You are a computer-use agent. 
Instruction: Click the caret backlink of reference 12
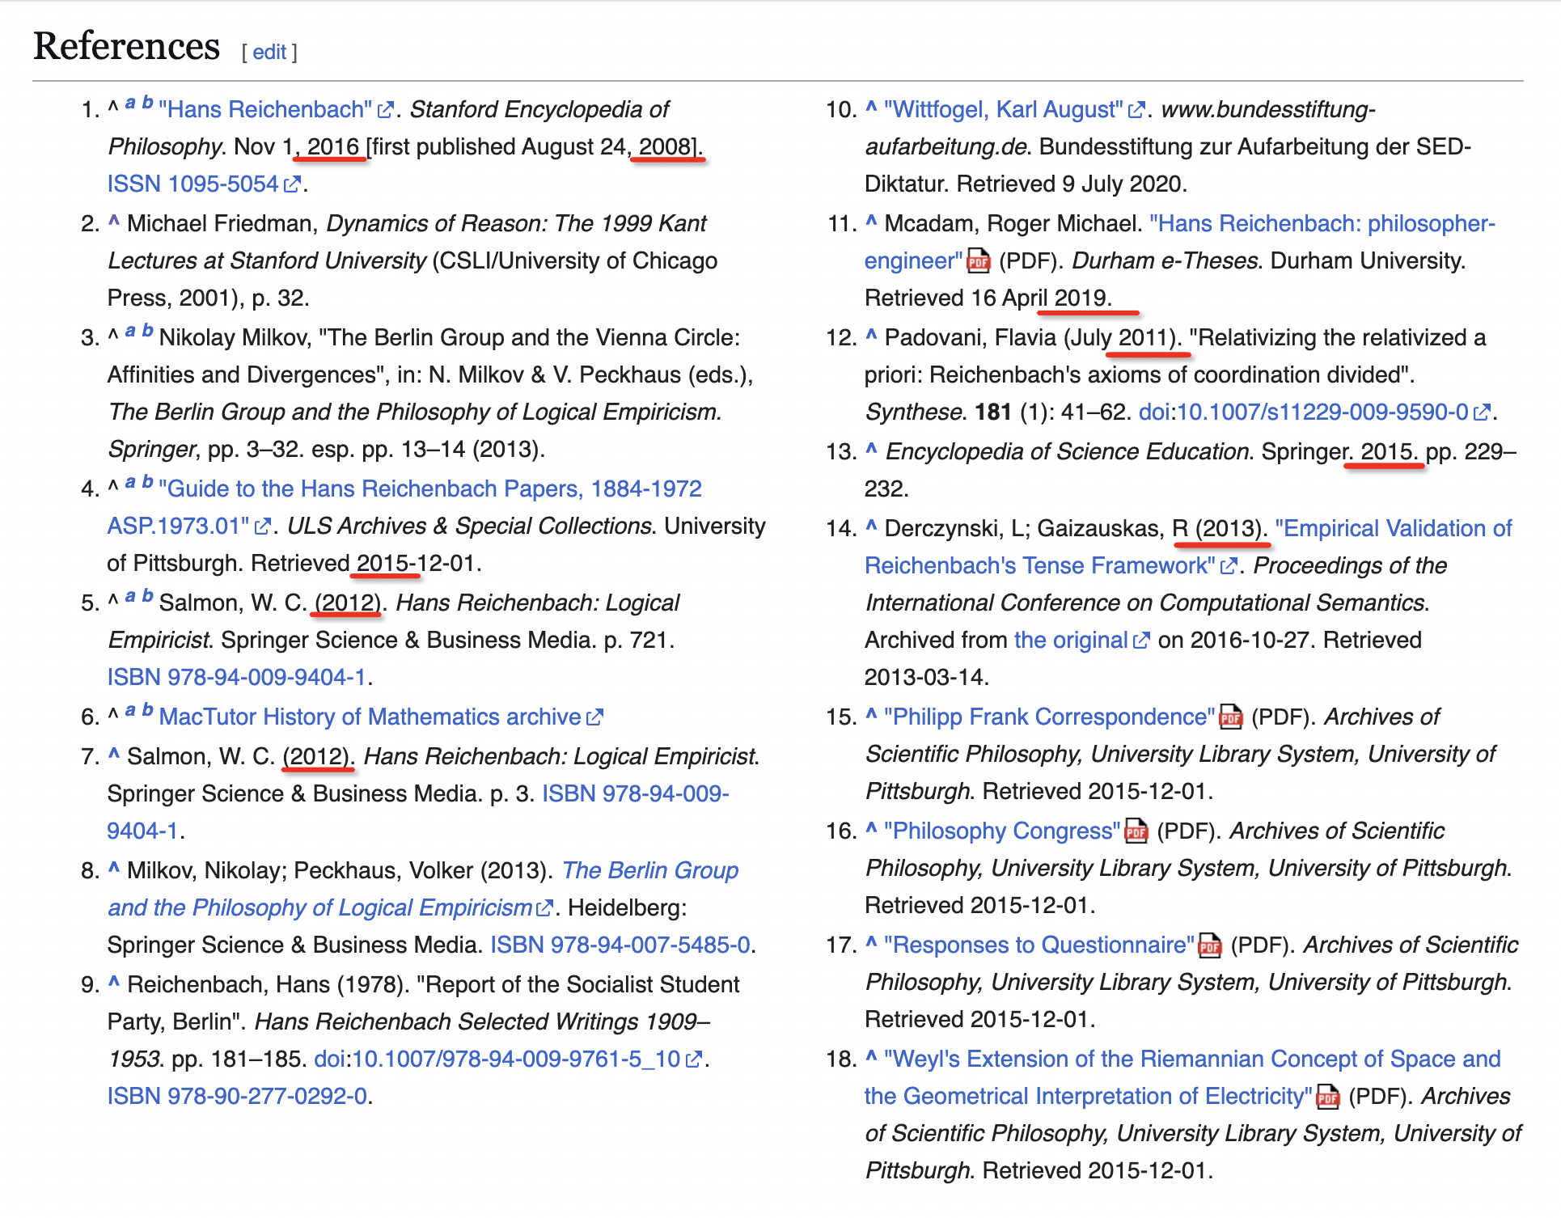(871, 336)
